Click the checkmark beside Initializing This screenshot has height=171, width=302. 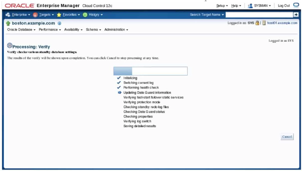(x=119, y=78)
